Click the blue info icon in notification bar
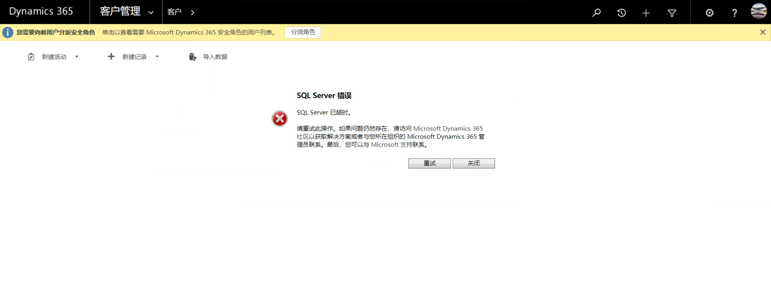 tap(8, 32)
